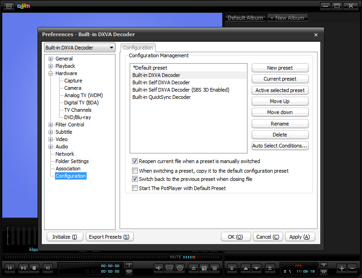Open Digital TV (BDA) settings

[x=81, y=103]
